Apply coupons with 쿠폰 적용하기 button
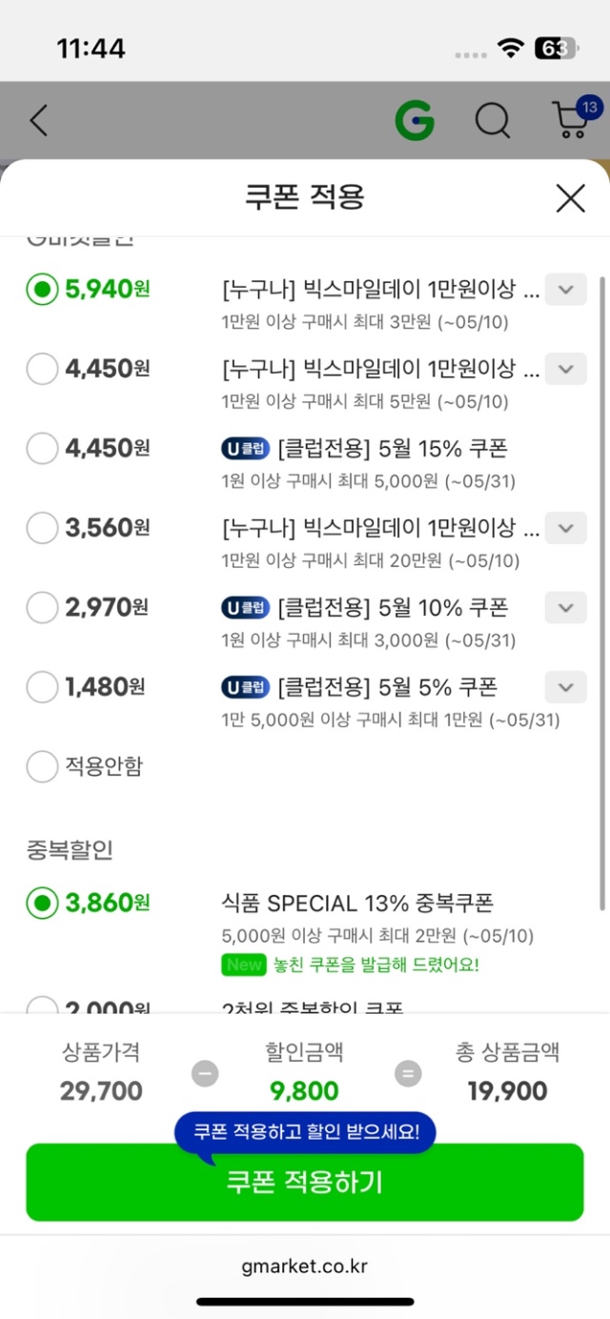The height and width of the screenshot is (1319, 610). 304,1182
